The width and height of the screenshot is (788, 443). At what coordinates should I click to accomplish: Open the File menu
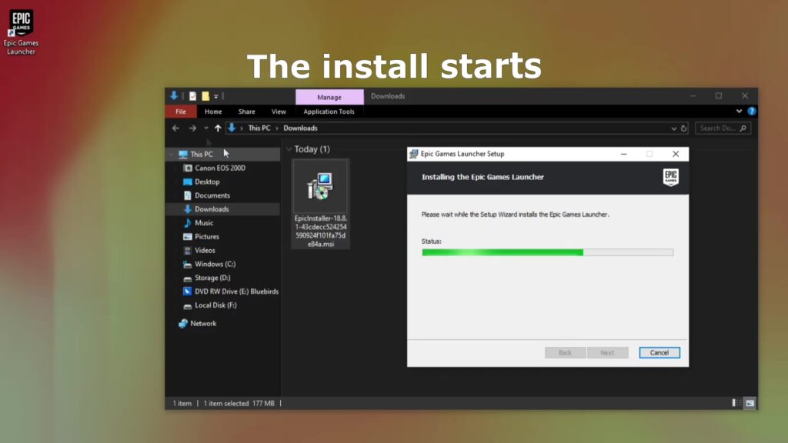click(180, 112)
